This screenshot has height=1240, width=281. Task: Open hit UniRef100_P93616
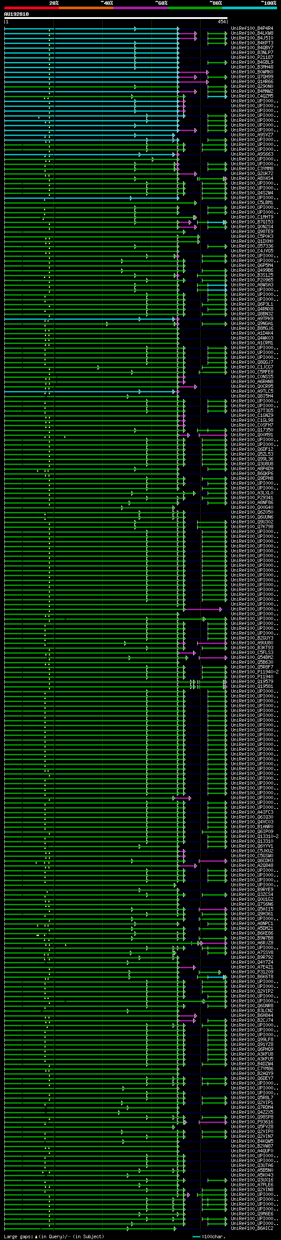[252, 1122]
